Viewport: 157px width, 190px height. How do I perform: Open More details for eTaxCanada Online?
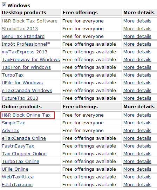tap(137, 138)
